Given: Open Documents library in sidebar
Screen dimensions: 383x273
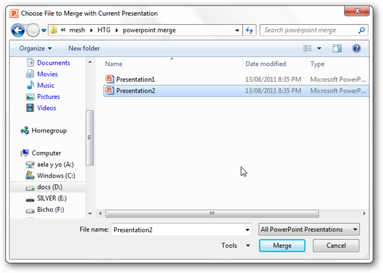Looking at the screenshot, I should pos(54,63).
